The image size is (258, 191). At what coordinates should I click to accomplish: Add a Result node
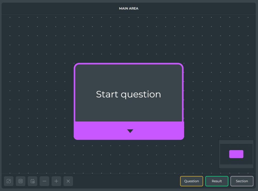pos(217,181)
